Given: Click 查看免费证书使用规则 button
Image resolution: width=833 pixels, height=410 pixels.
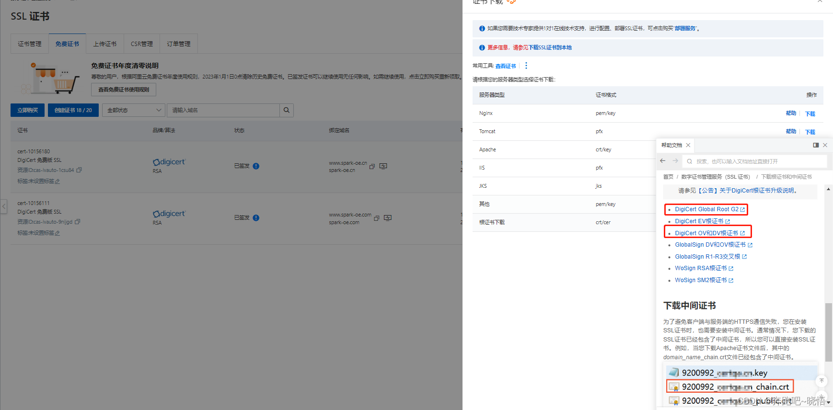Looking at the screenshot, I should [x=124, y=90].
